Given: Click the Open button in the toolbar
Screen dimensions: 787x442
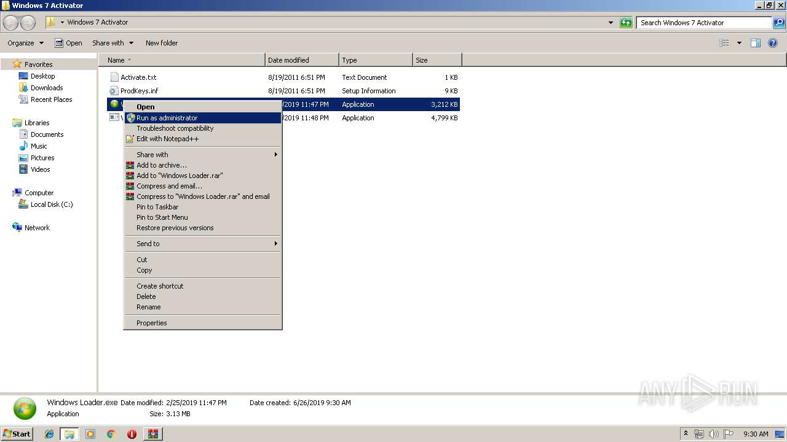Looking at the screenshot, I should [x=68, y=43].
